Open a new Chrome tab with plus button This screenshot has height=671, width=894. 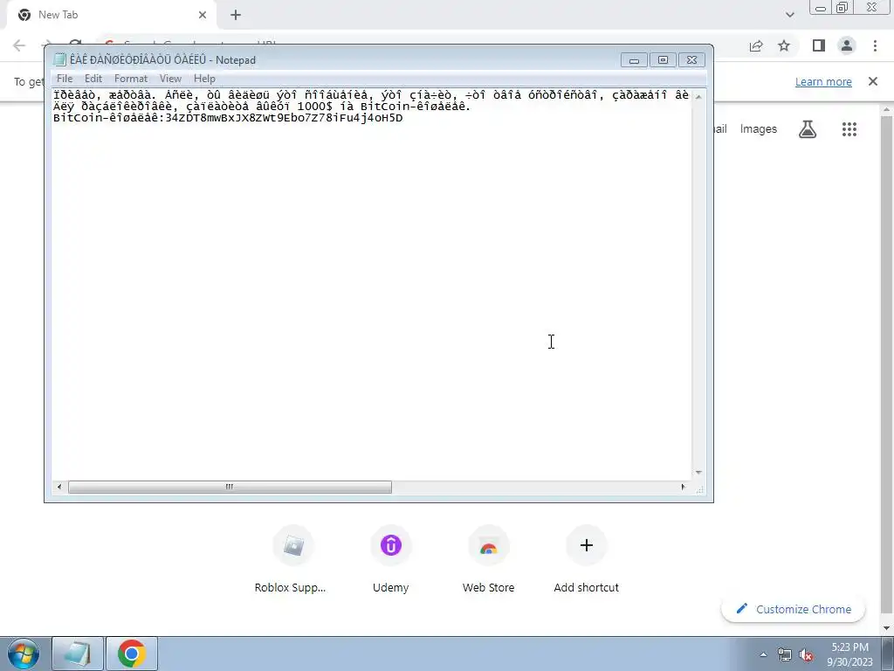pos(236,15)
